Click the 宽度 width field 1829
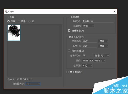Image resolution: width=128 pixels, height=94 pixels. point(89,41)
